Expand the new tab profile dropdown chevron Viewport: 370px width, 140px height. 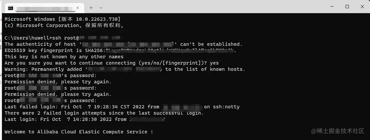click(x=101, y=8)
